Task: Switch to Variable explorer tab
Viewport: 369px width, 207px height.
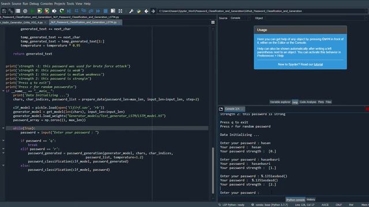Action: (x=280, y=102)
